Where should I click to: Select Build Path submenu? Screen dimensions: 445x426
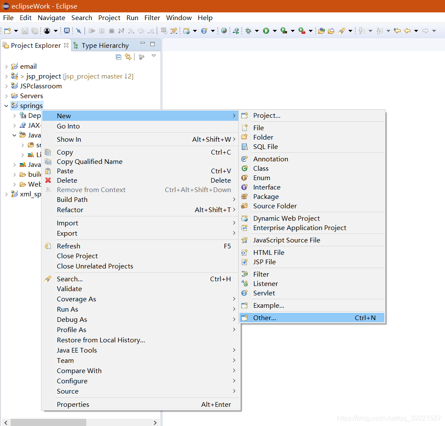141,199
